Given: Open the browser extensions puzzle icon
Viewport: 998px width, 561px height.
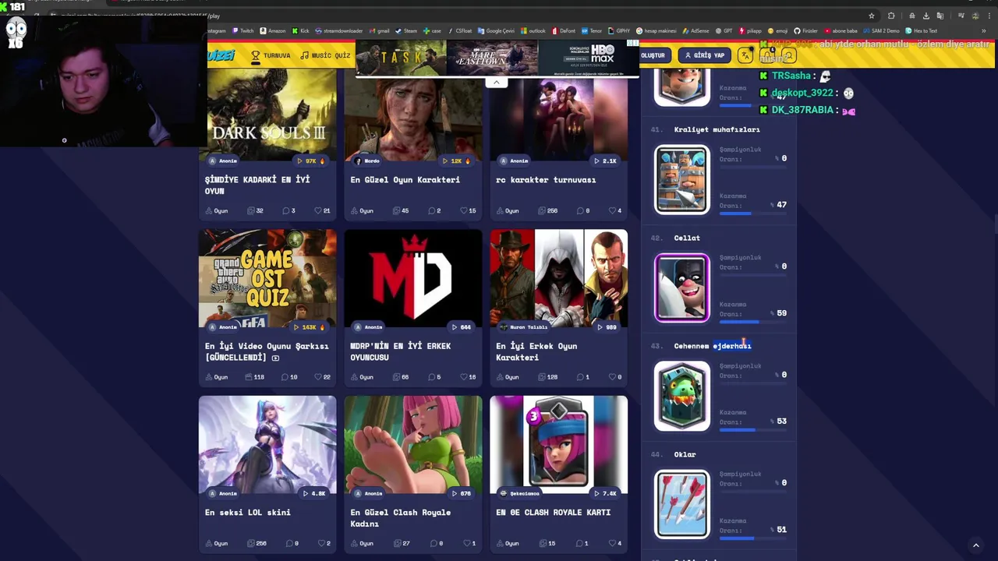Looking at the screenshot, I should tap(891, 16).
